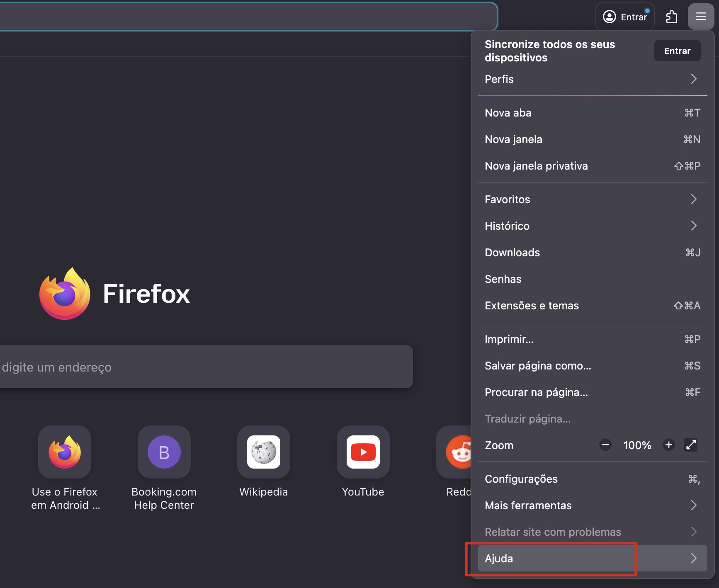Decrease zoom with the minus control

[x=605, y=445]
